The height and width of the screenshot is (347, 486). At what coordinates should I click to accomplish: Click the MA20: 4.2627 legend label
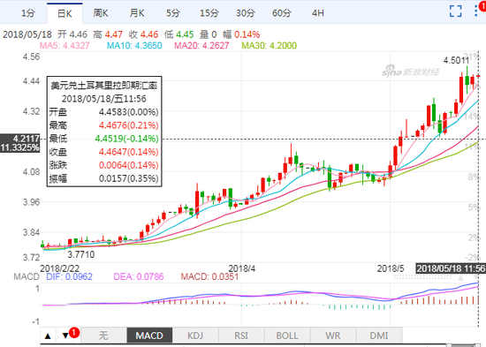pos(201,46)
